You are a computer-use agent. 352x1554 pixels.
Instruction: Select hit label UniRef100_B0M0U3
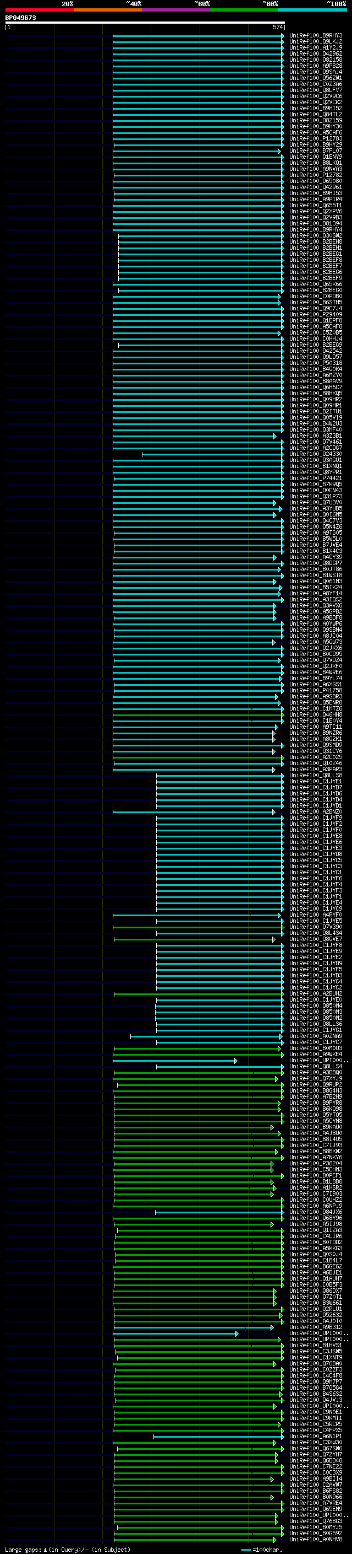tap(315, 1048)
